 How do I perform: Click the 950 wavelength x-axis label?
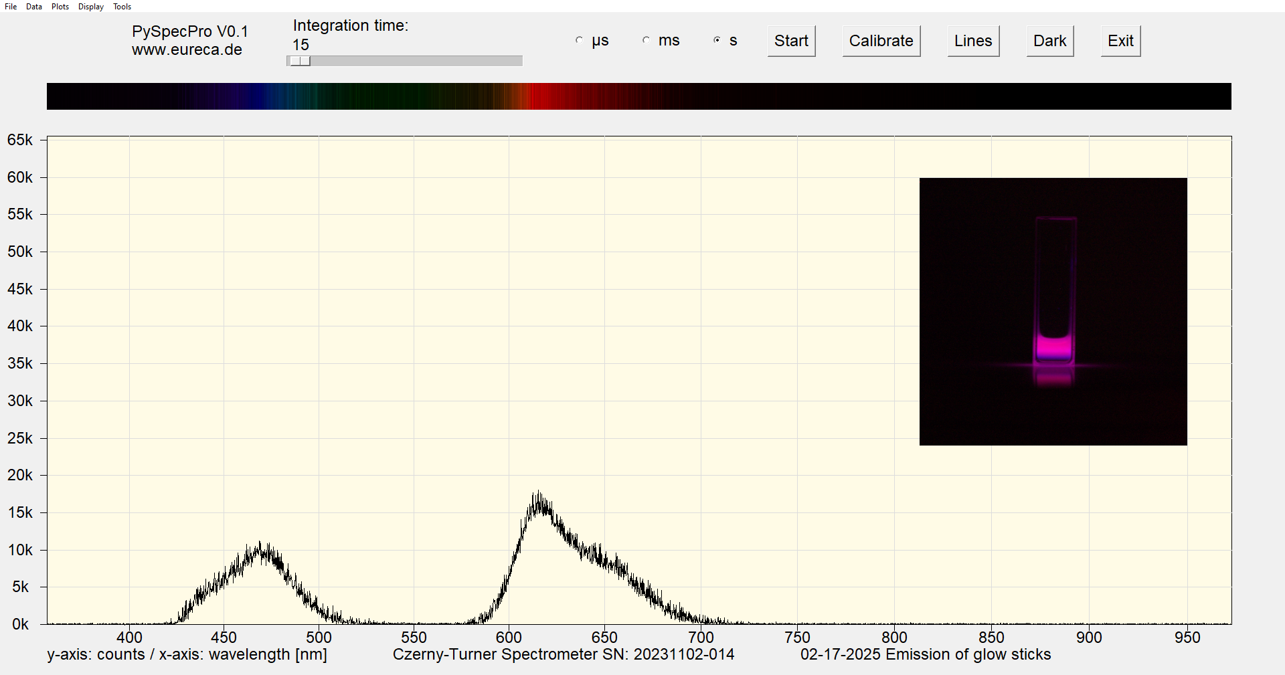point(1187,638)
